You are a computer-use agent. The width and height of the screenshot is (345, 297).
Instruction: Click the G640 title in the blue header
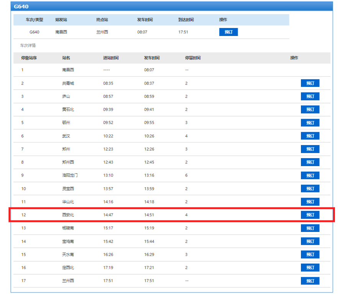tap(21, 7)
